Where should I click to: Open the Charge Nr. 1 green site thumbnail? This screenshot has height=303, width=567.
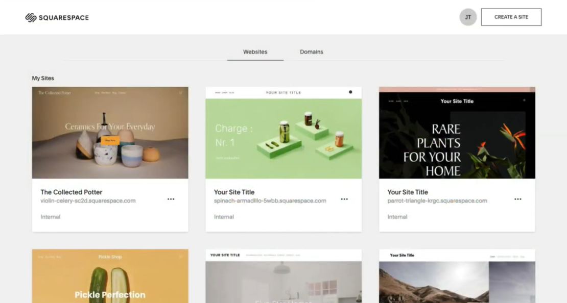coord(283,133)
